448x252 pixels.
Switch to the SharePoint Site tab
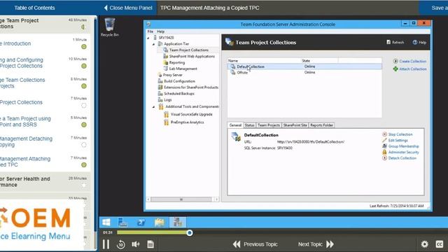pos(295,125)
